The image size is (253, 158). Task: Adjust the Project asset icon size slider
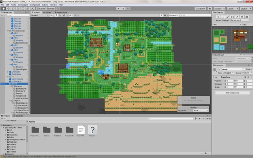pos(205,153)
